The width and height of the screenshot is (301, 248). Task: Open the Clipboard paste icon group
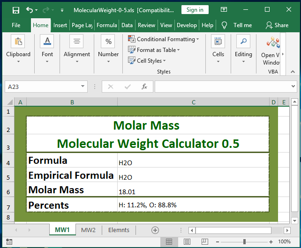(x=18, y=41)
